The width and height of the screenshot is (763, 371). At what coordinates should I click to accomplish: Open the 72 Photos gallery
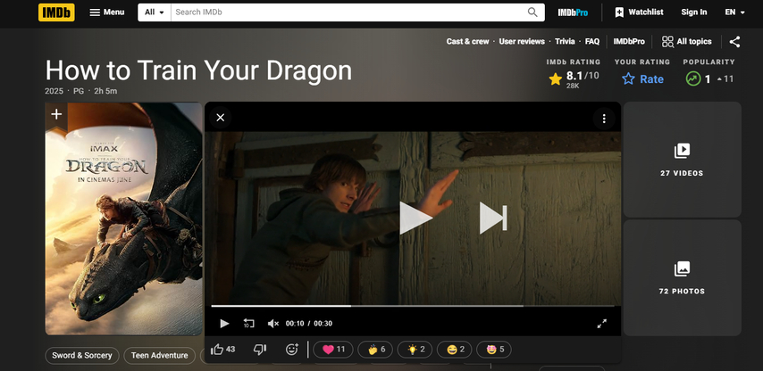point(683,277)
